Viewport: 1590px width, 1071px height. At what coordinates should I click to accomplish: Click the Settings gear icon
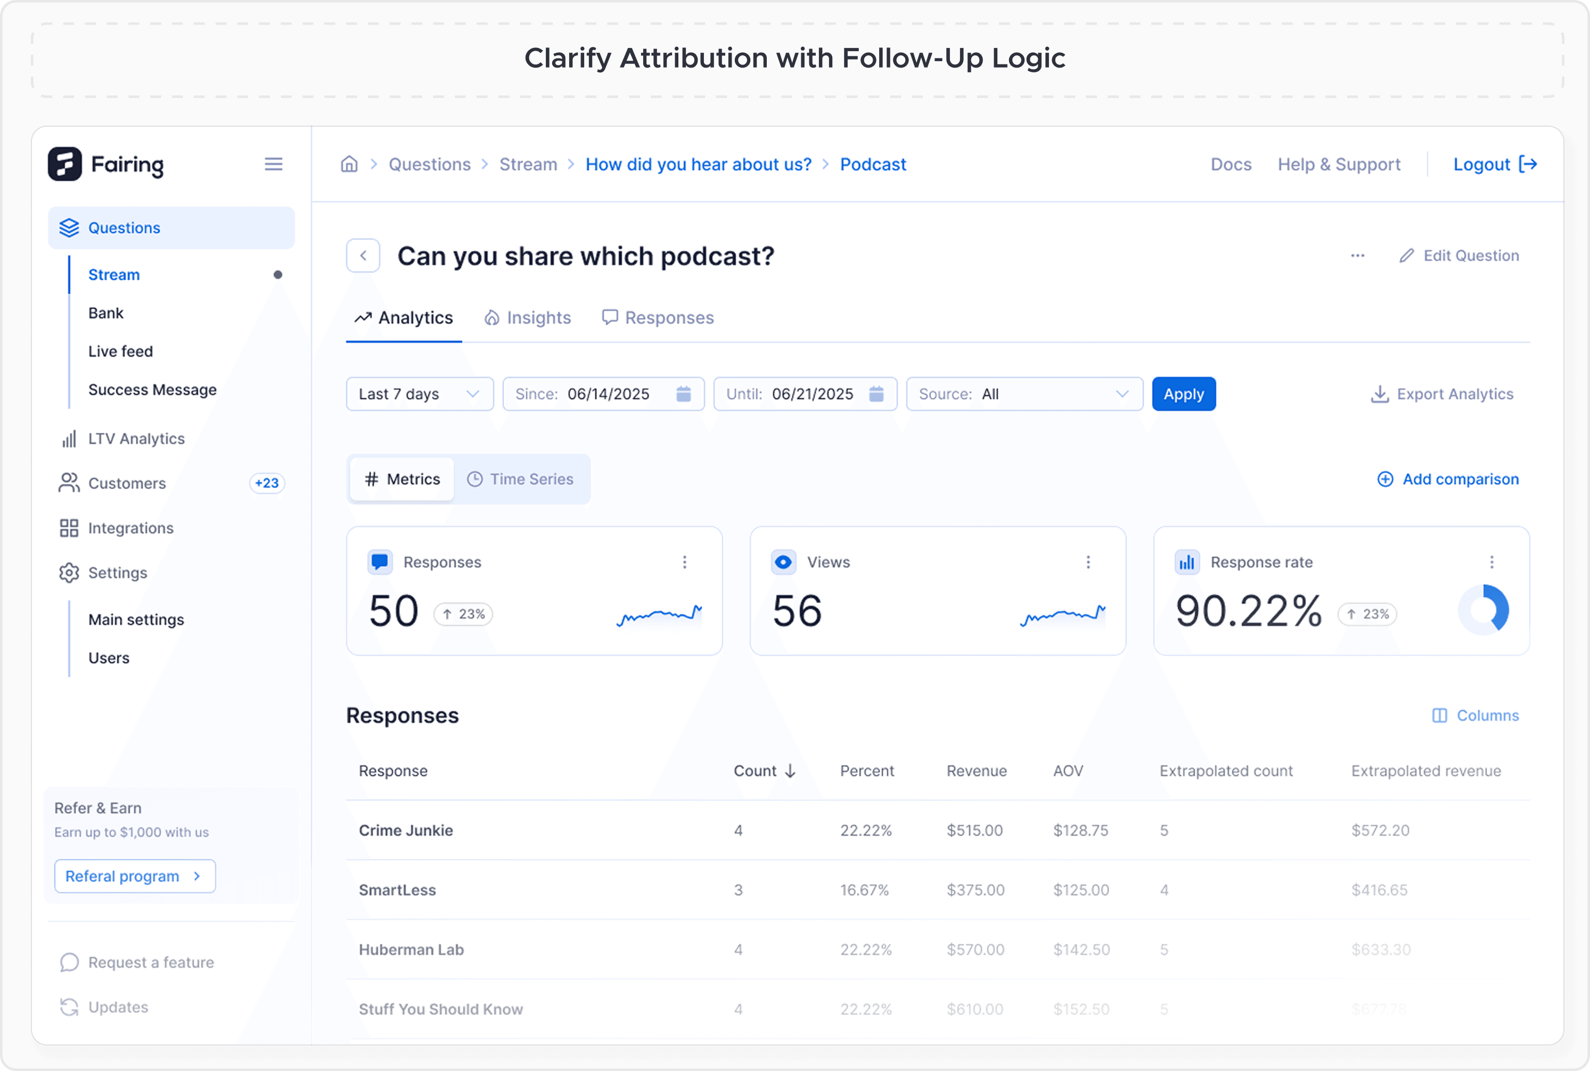pos(69,572)
